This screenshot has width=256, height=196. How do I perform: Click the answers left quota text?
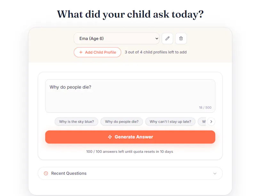[130, 152]
